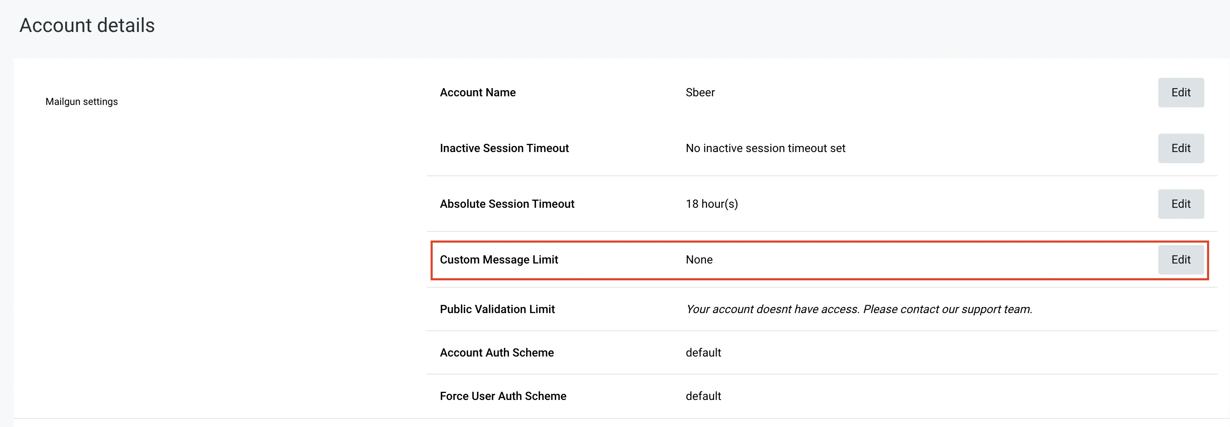The height and width of the screenshot is (427, 1230).
Task: Click the Account Auth Scheme default value
Action: coord(704,353)
